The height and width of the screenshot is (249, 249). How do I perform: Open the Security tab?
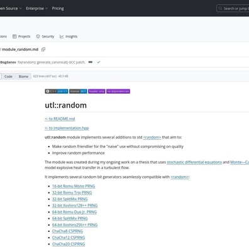click(45, 36)
